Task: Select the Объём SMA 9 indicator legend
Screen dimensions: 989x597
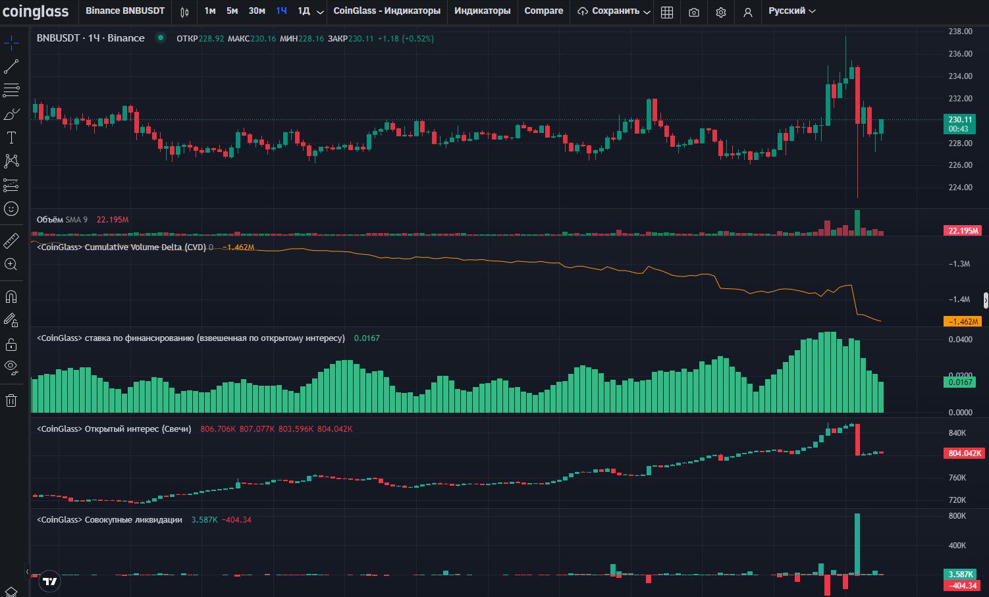Action: coord(62,220)
